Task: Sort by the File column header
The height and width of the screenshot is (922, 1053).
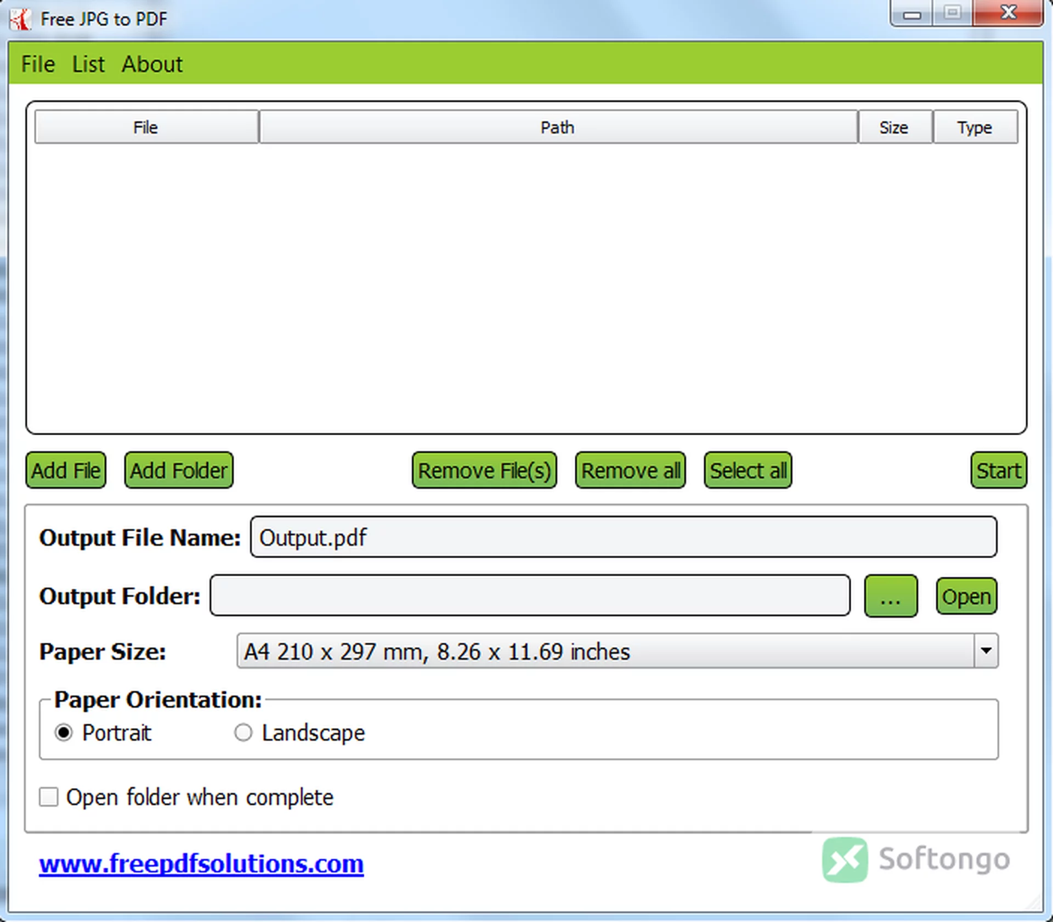Action: click(146, 127)
